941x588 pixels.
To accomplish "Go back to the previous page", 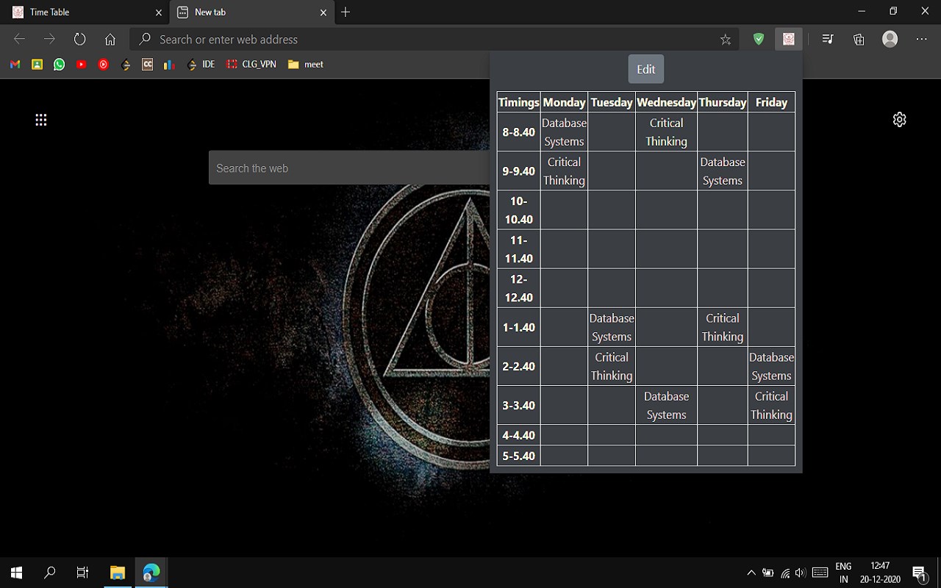I will tap(20, 40).
